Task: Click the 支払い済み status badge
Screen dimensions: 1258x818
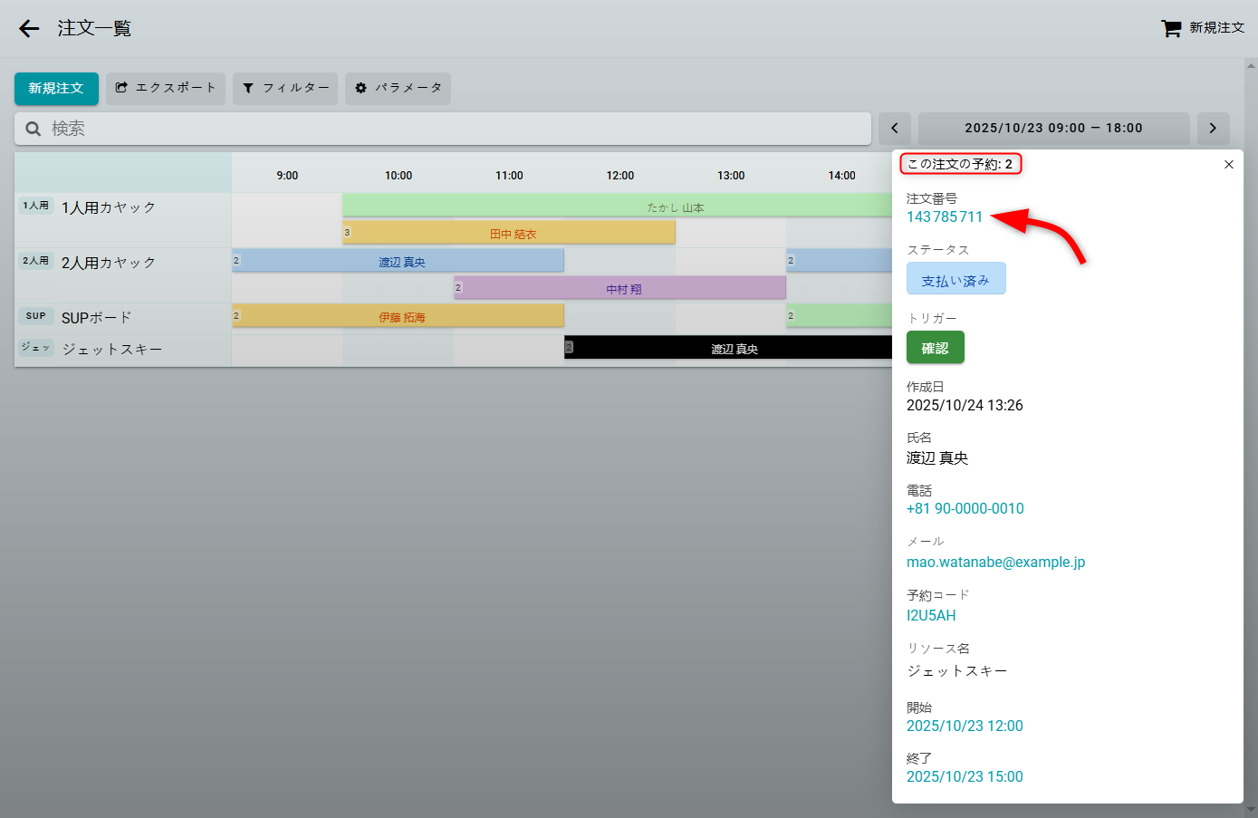Action: coord(956,279)
